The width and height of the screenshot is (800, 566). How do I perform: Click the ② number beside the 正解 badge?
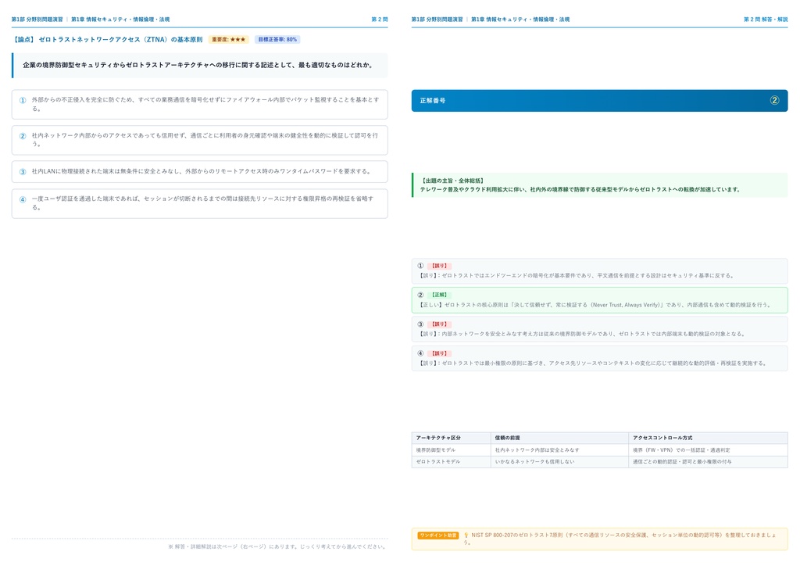tap(420, 295)
